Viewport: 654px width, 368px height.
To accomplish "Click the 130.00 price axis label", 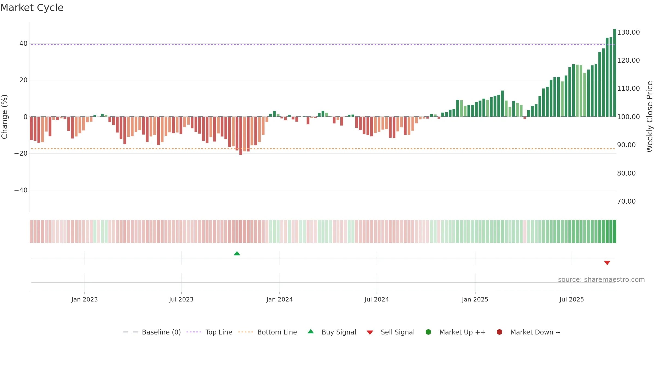I will (628, 32).
